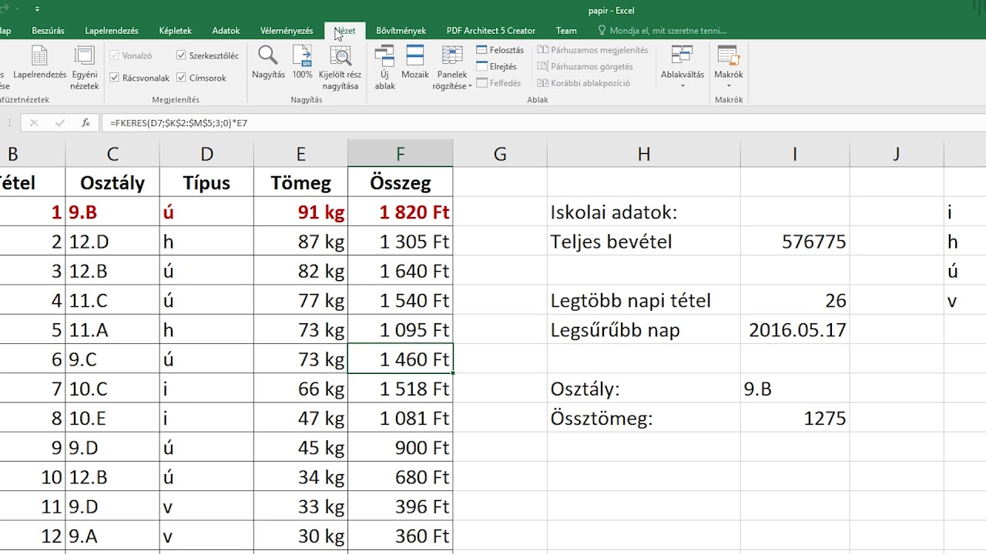The width and height of the screenshot is (986, 554).
Task: Select cell showing 1 460 Ft
Action: 400,359
